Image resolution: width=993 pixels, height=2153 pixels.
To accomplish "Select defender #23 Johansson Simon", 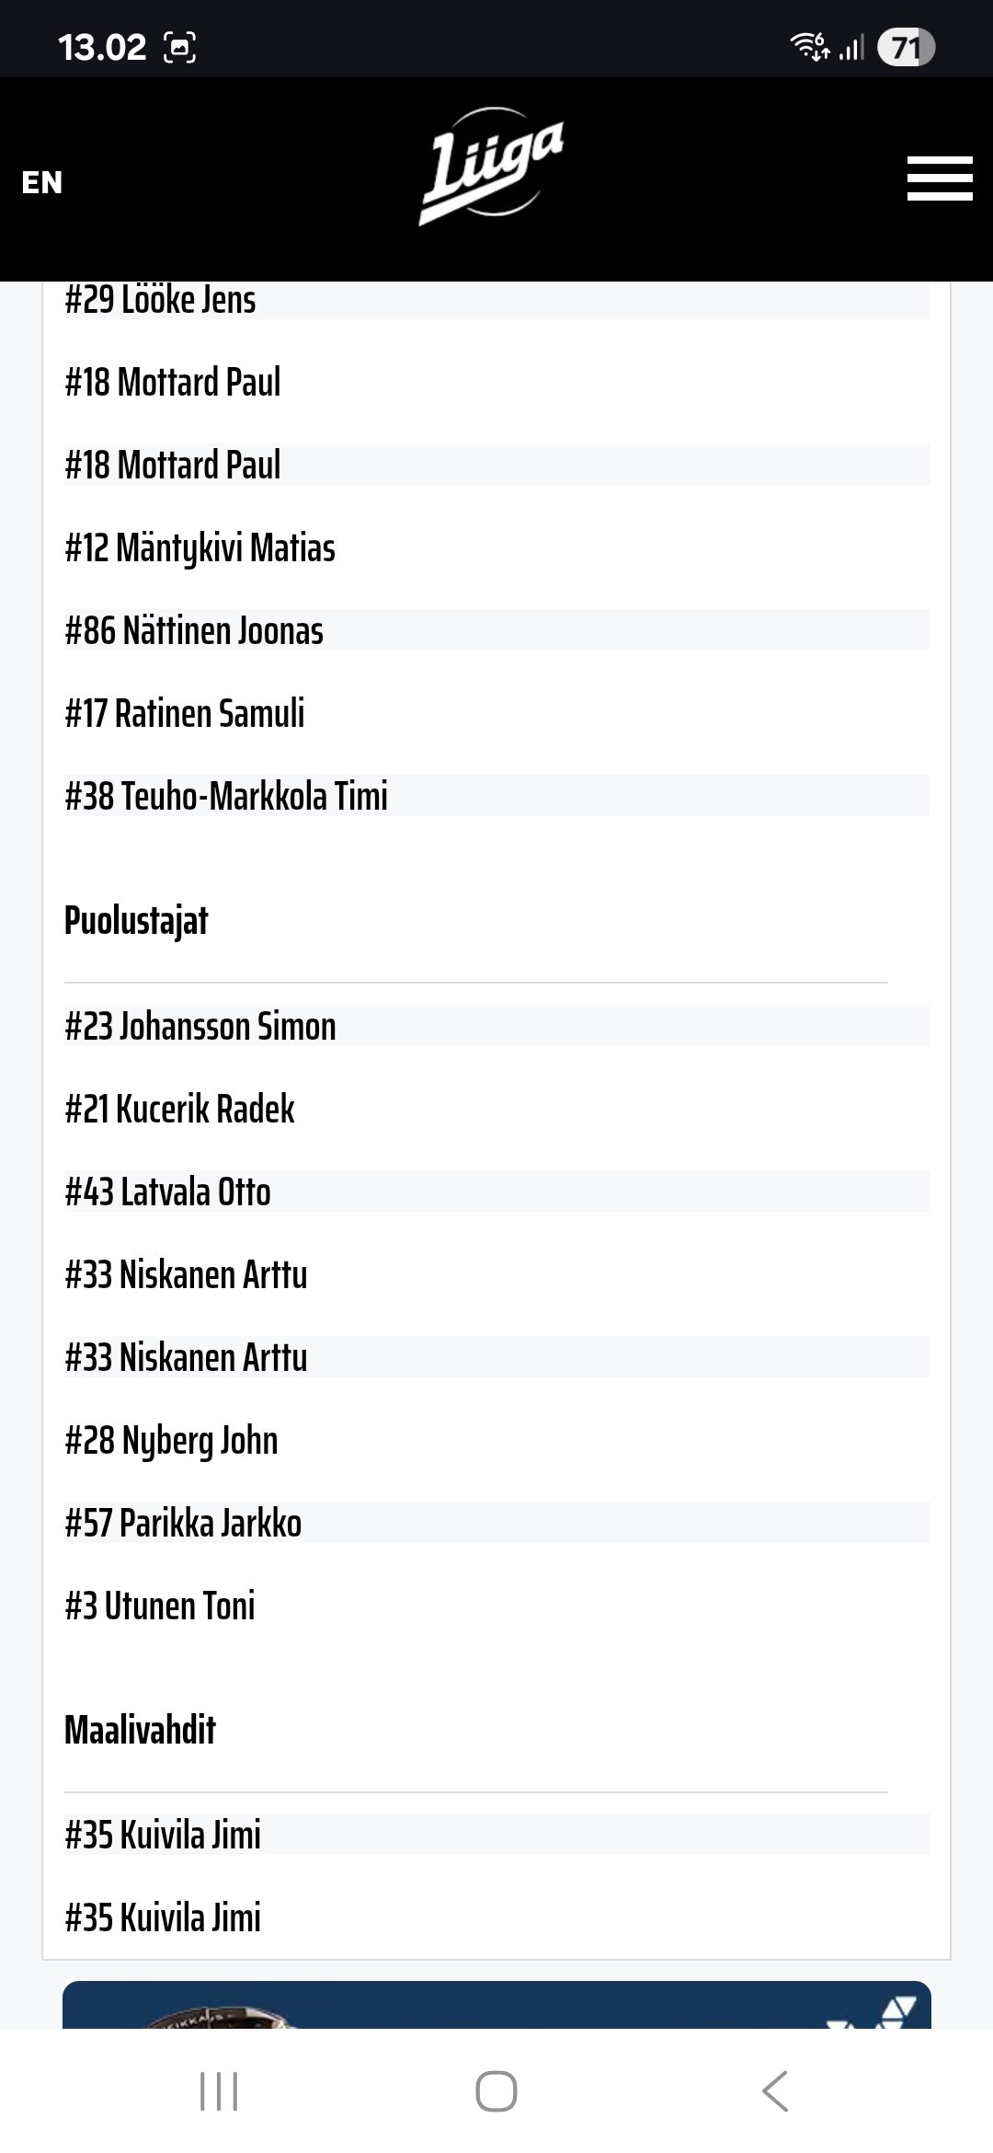I will [x=200, y=1027].
